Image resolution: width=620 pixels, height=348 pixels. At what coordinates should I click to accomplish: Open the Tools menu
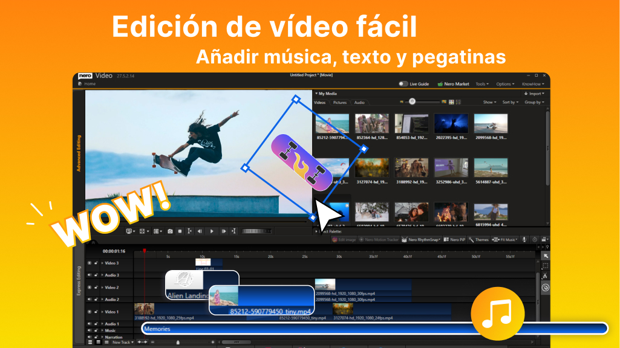click(482, 83)
